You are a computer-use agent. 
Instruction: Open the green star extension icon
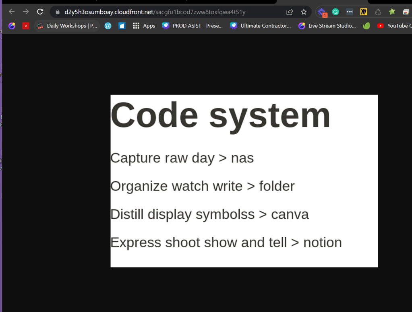click(x=392, y=12)
